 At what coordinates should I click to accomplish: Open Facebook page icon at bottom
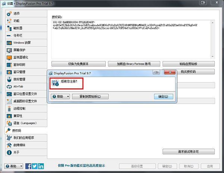click(28, 166)
